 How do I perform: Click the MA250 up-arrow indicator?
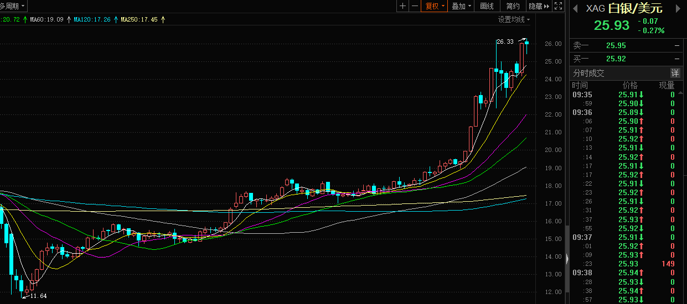(x=163, y=19)
